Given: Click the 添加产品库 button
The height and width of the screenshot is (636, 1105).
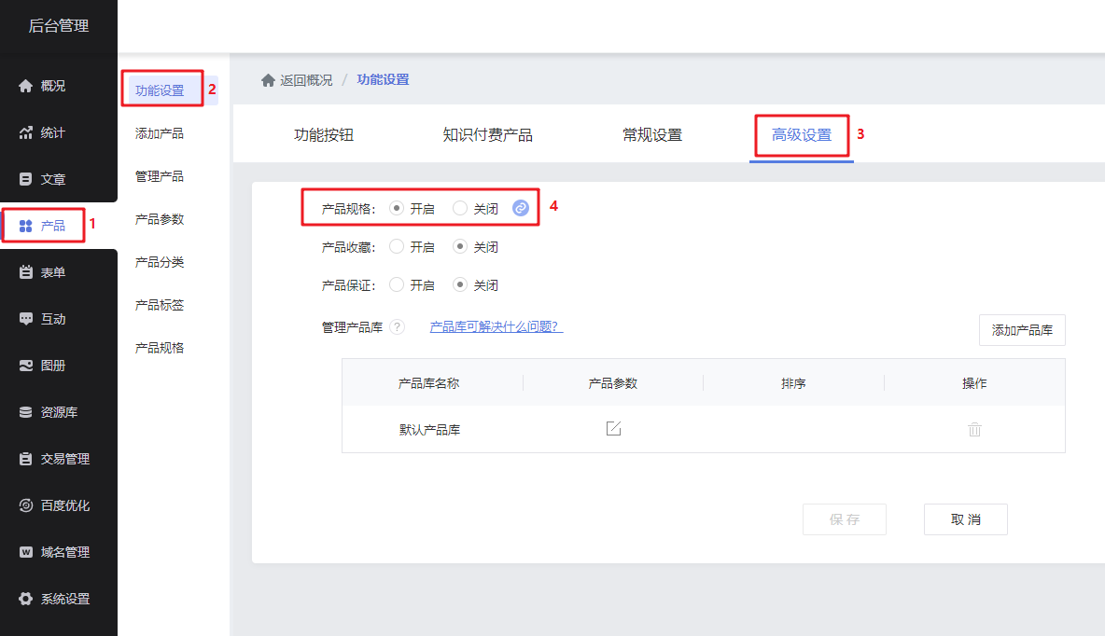Looking at the screenshot, I should point(1022,330).
